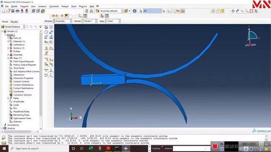Toggle perspective view off icon
The image size is (271, 152).
(x=87, y=11)
